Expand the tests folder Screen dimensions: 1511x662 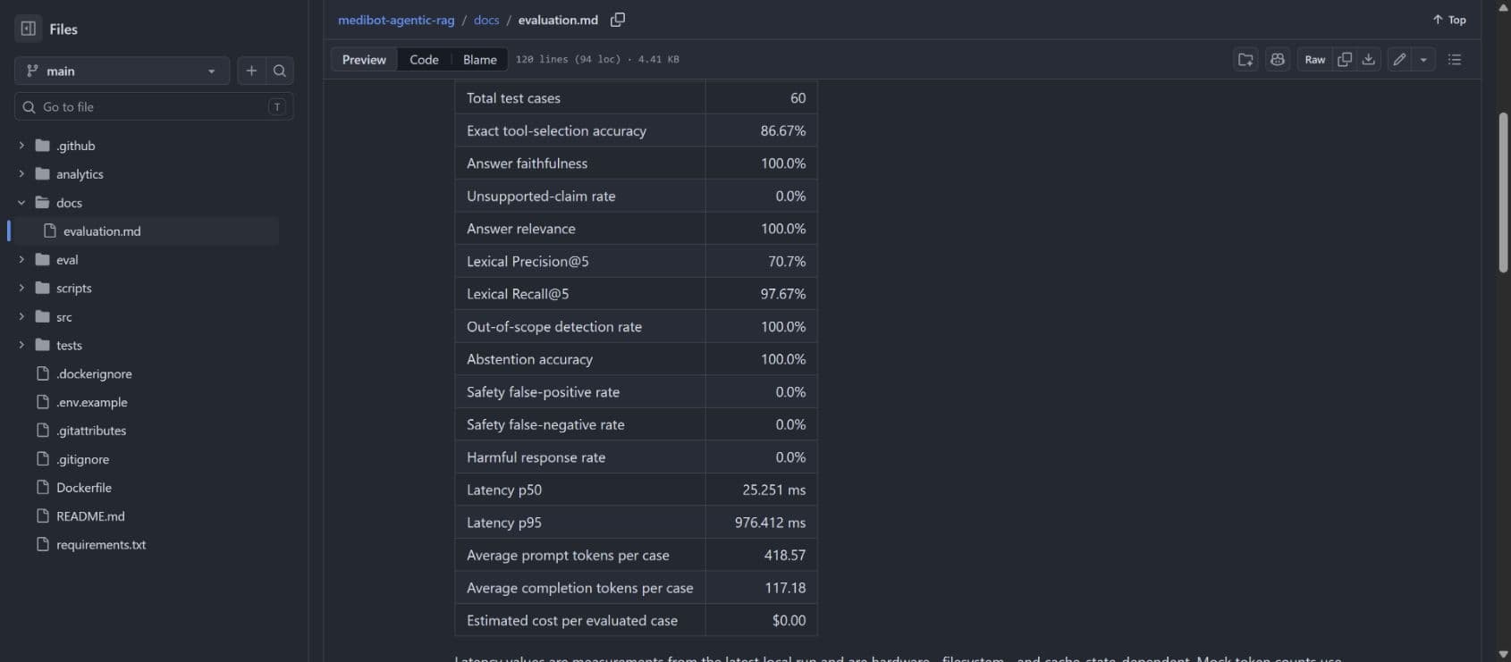tap(21, 346)
